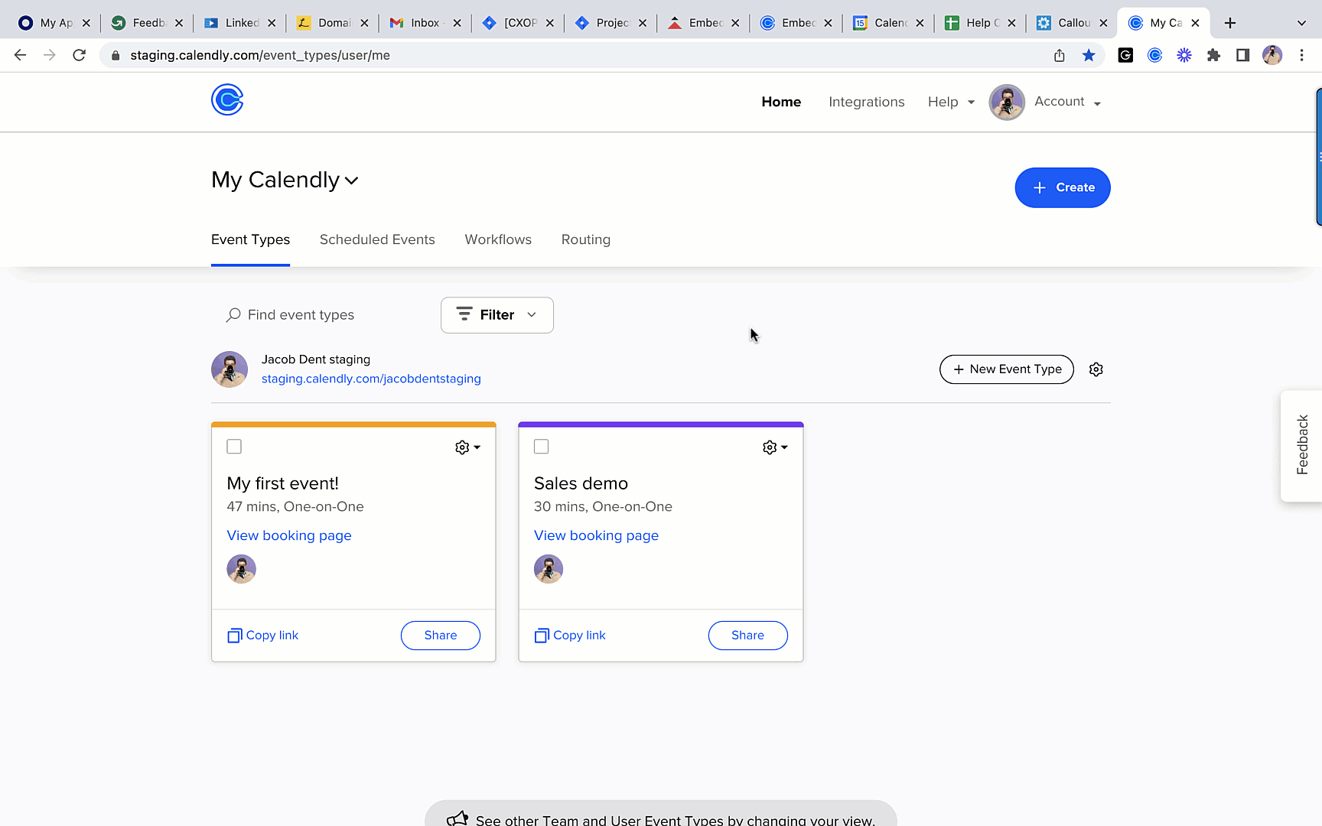
Task: Click the New Event Type button
Action: pos(1007,369)
